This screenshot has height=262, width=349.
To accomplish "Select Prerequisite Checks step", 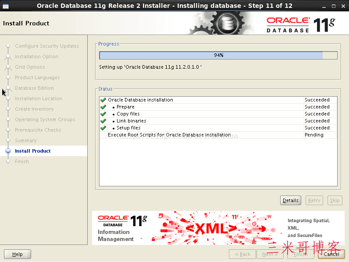I will 38,130.
